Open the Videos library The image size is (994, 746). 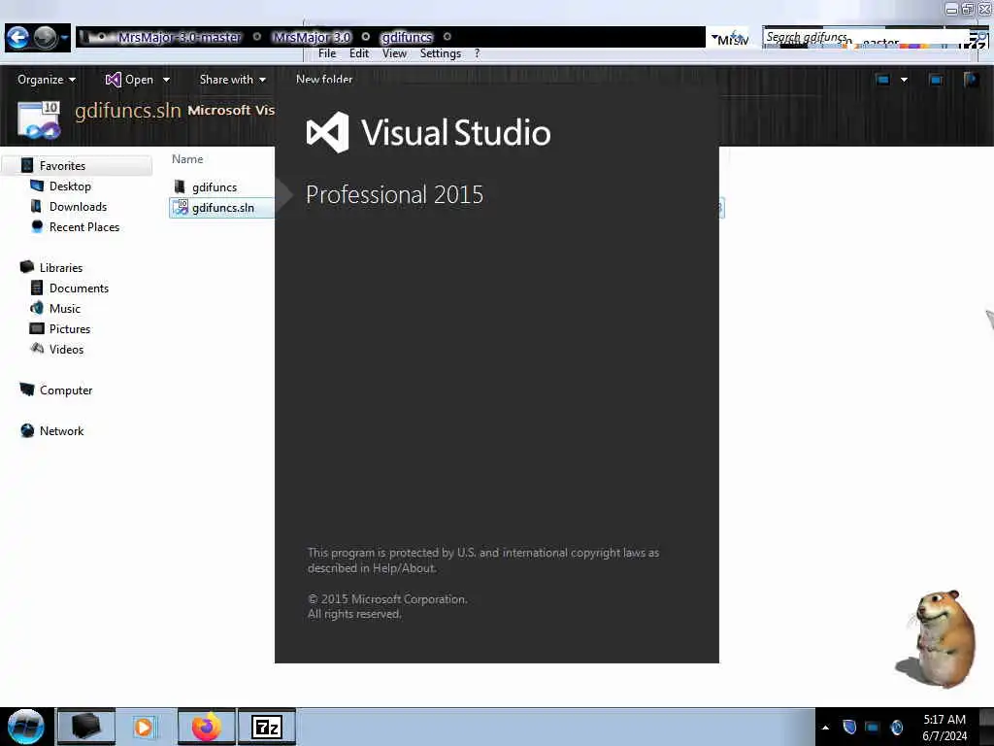pos(66,350)
